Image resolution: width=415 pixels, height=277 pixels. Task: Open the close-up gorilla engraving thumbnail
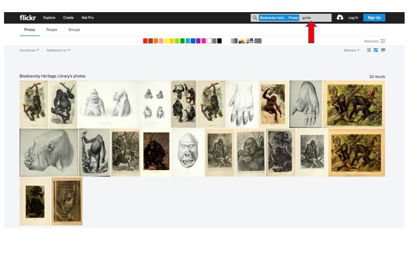click(x=250, y=152)
